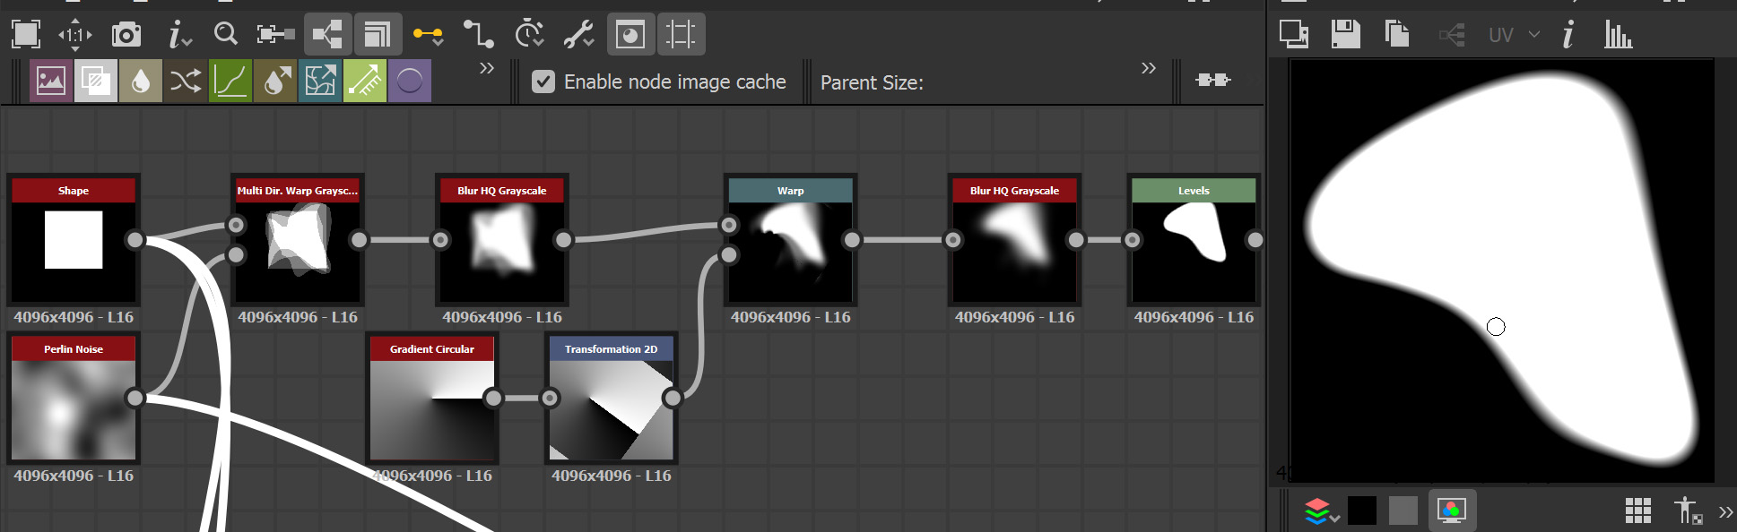
Task: Click the Levels node title
Action: [x=1194, y=191]
